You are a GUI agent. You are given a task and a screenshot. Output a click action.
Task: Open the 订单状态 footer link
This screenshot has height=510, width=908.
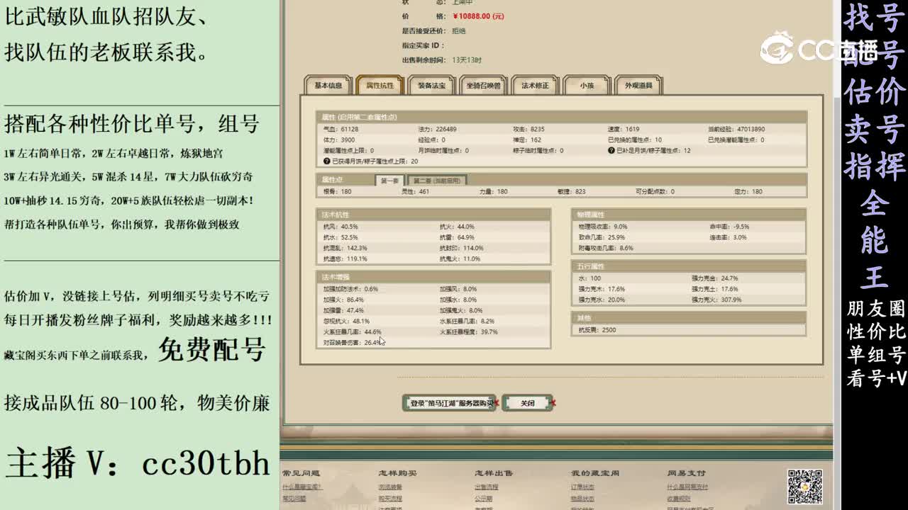point(582,487)
